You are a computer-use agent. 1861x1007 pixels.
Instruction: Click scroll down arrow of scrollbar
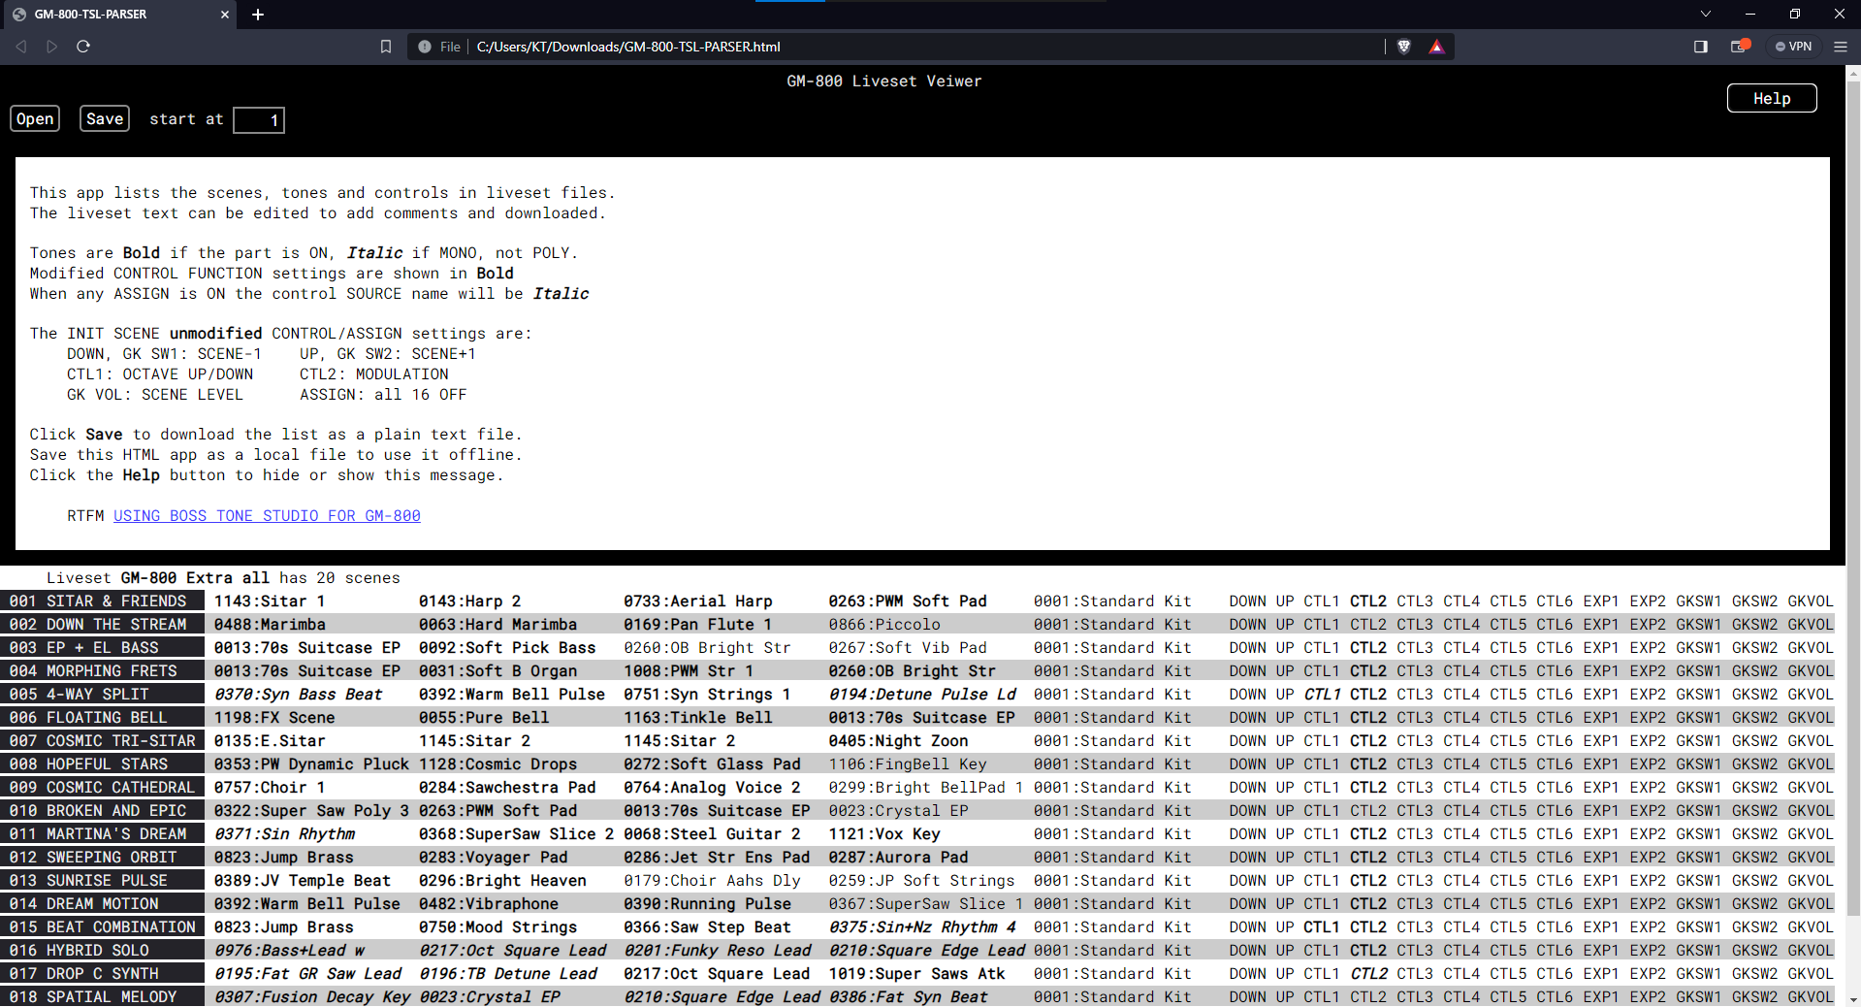tap(1853, 999)
